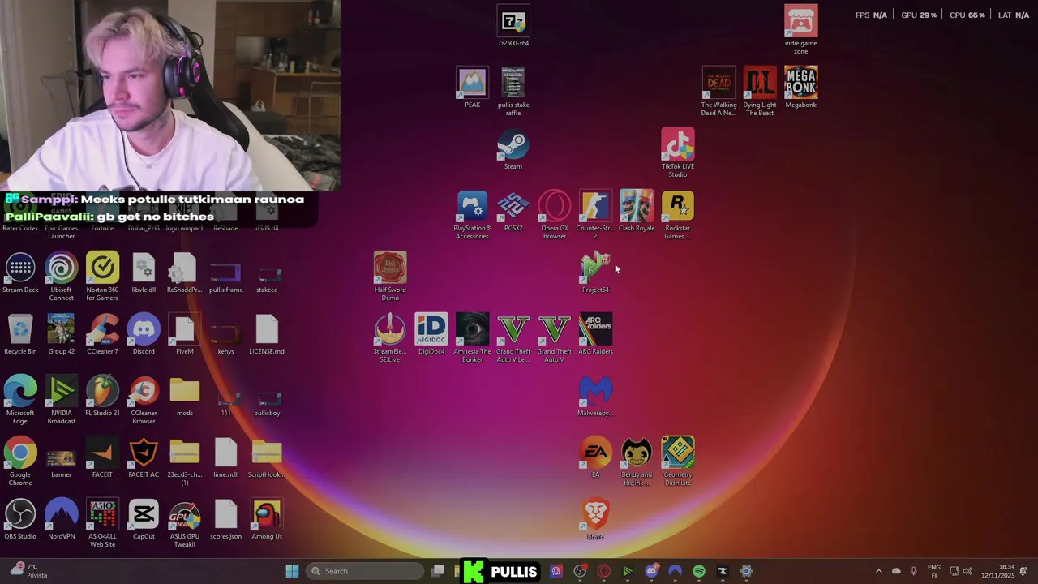The image size is (1038, 584).
Task: Open Google Chrome desktop shortcut
Action: coord(20,462)
